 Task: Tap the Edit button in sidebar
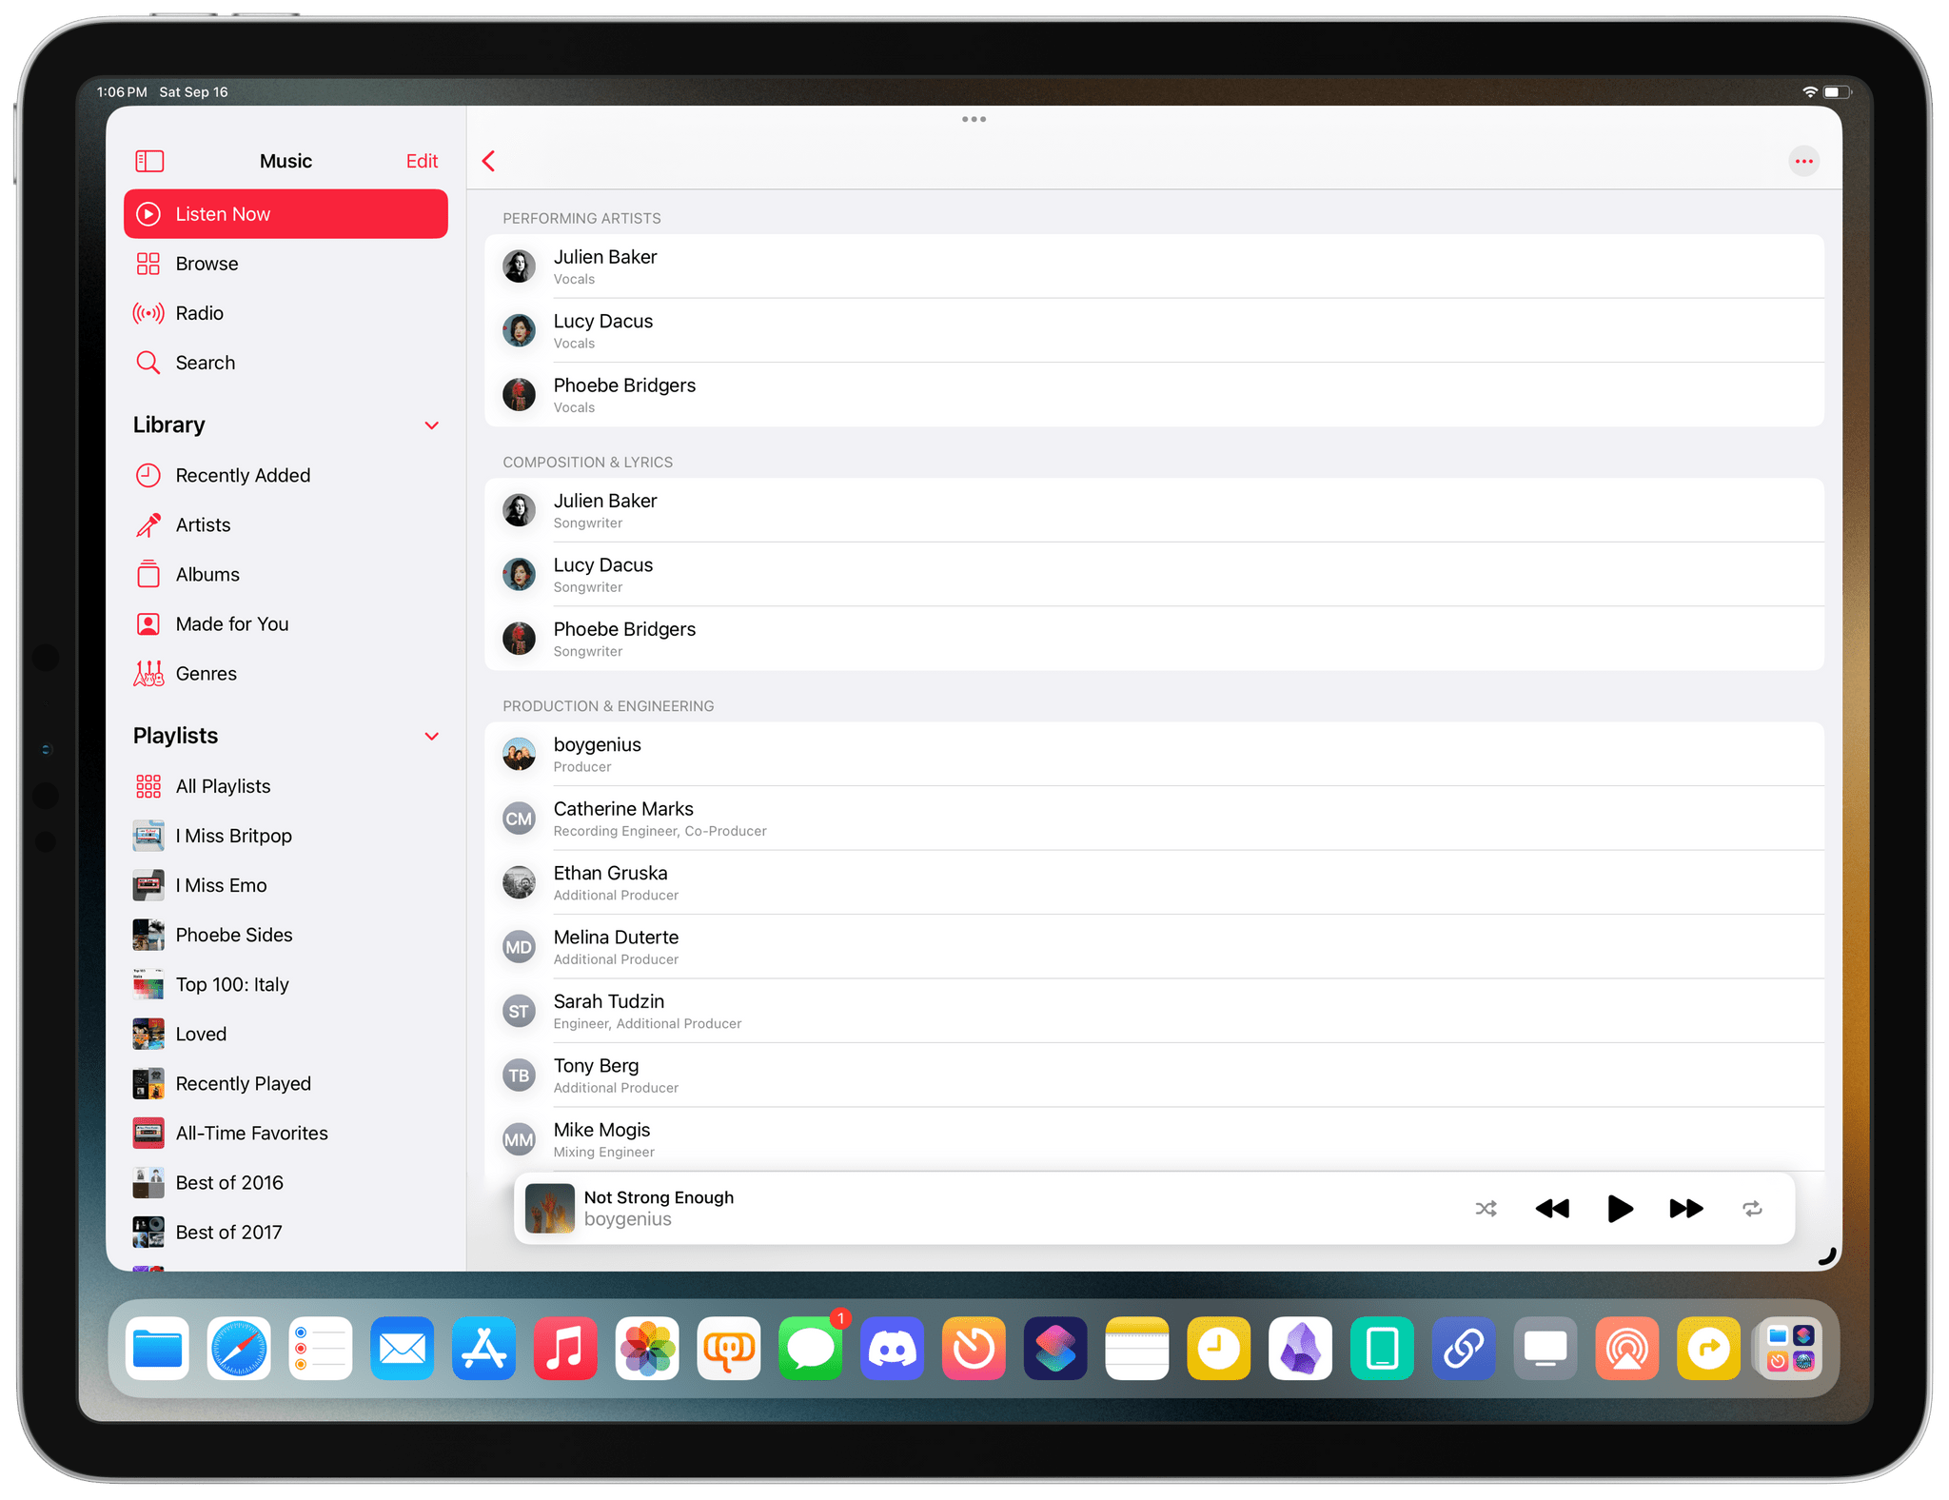pyautogui.click(x=422, y=161)
